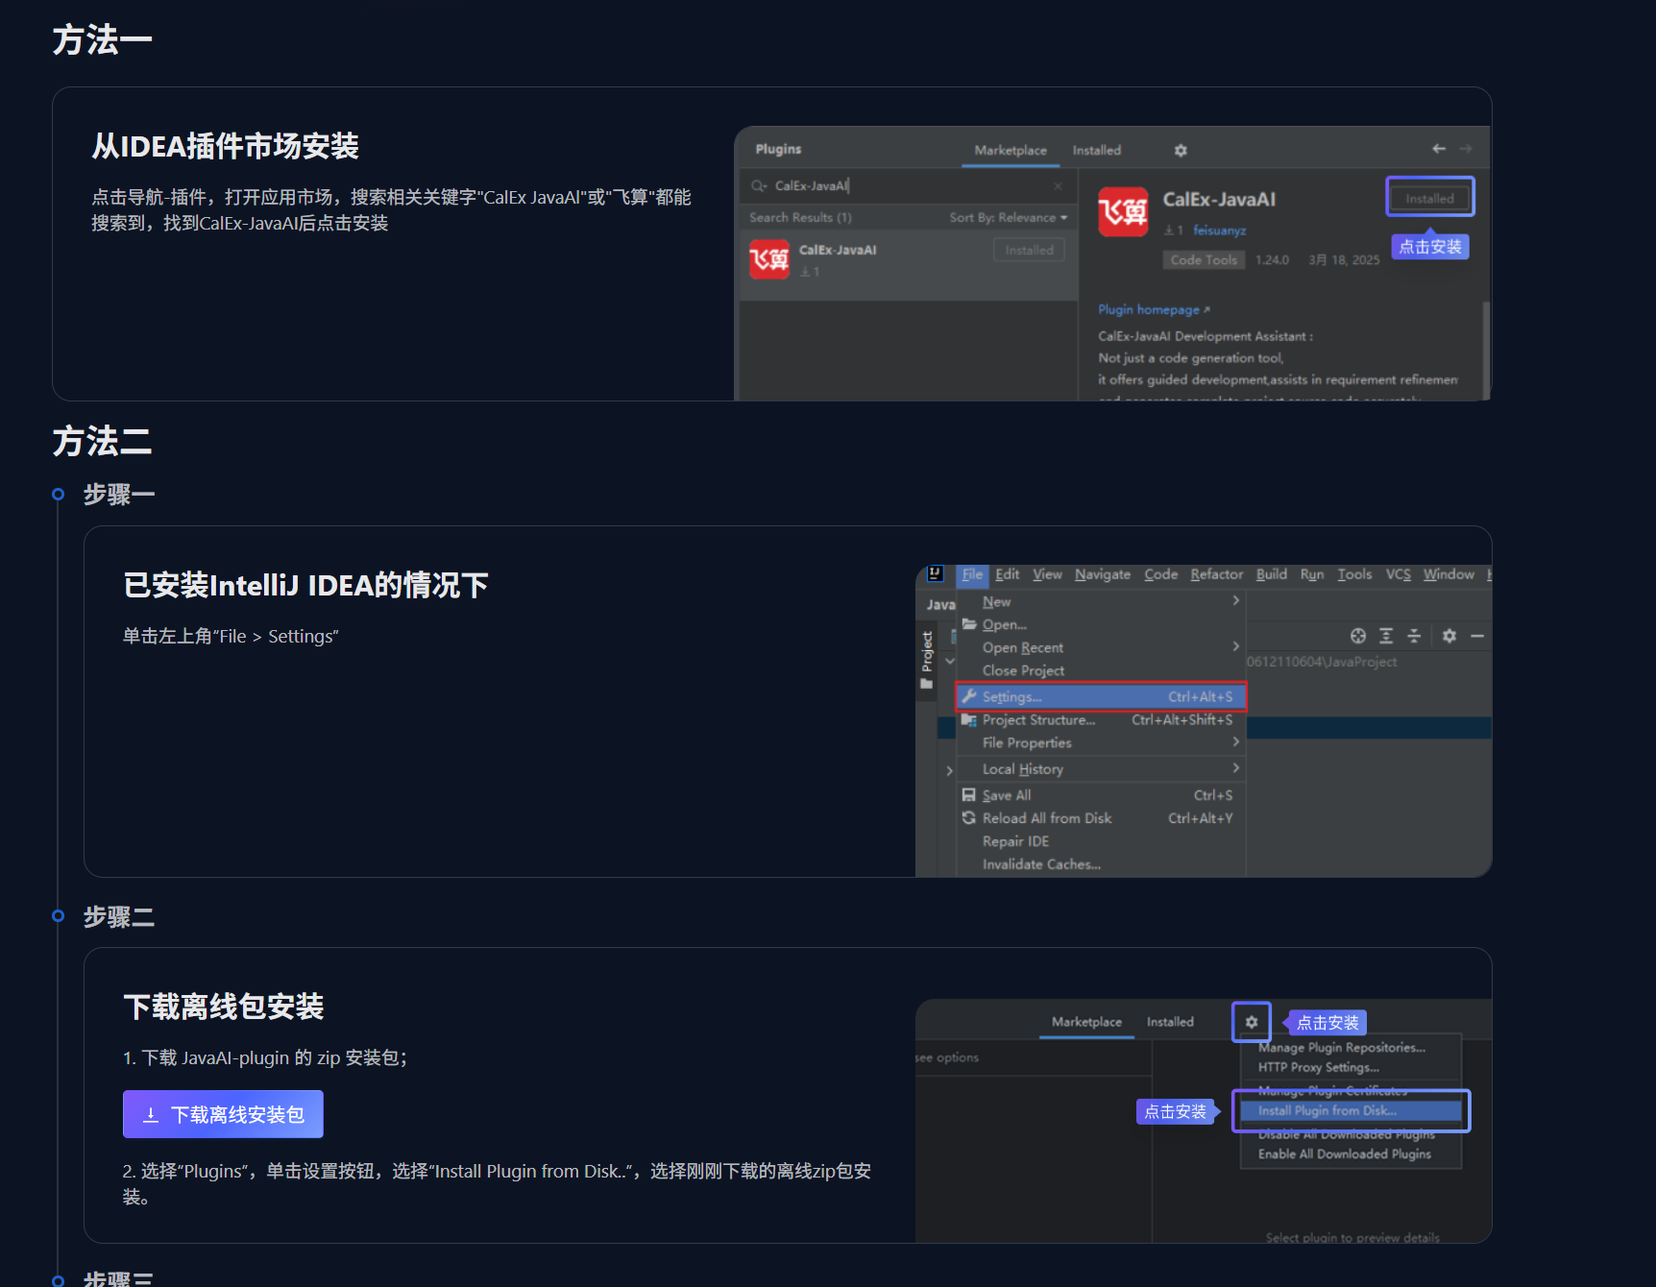The height and width of the screenshot is (1287, 1656).
Task: Clear the CalEx-JavaAI search with the X icon
Action: 1058,184
